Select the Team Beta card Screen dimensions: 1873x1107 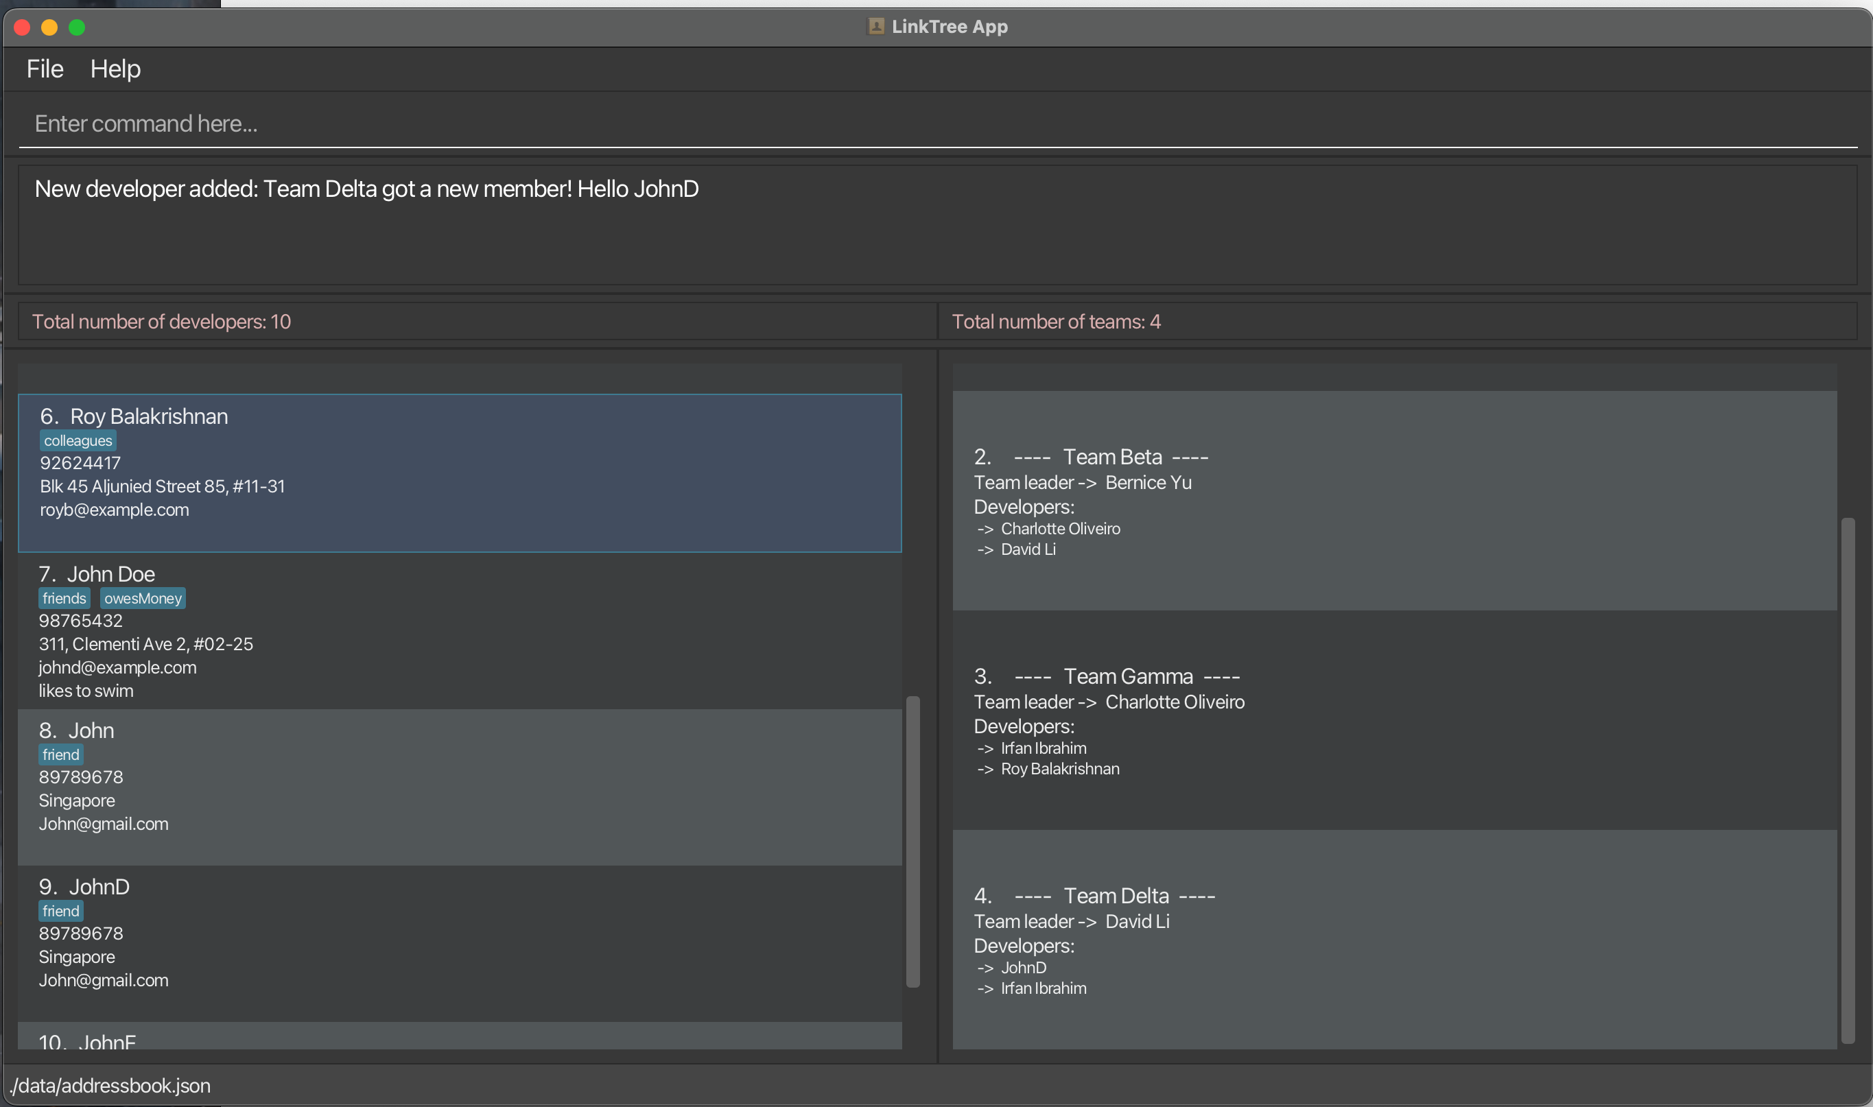[1394, 501]
